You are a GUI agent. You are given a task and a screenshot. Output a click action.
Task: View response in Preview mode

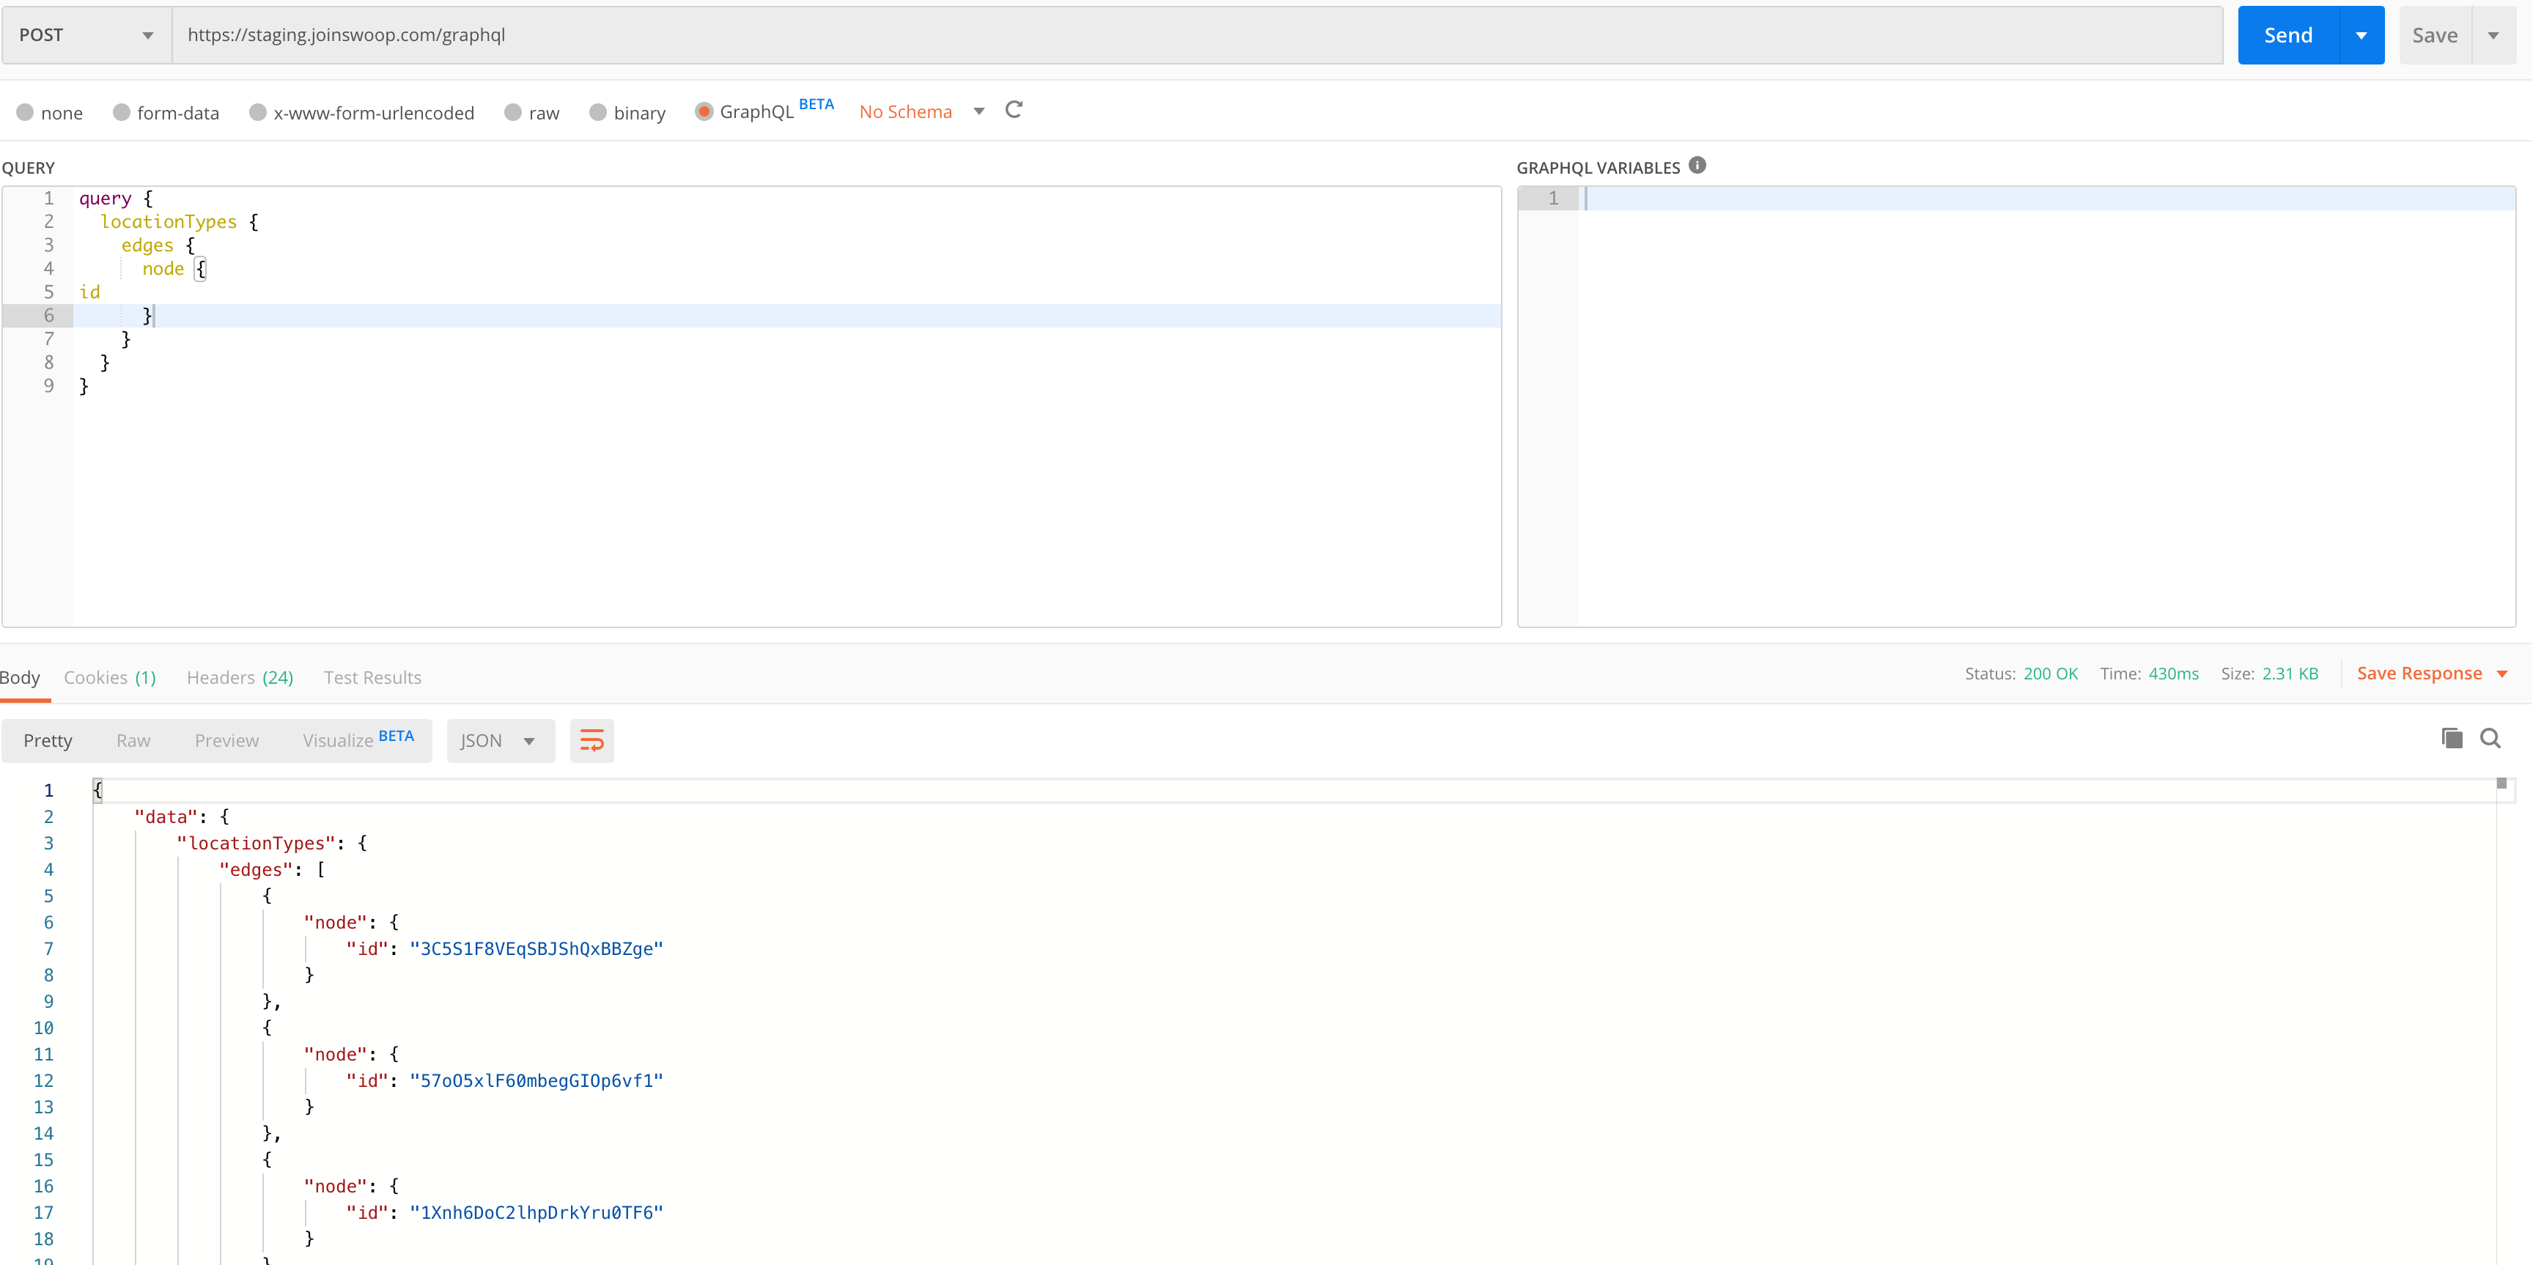point(226,740)
